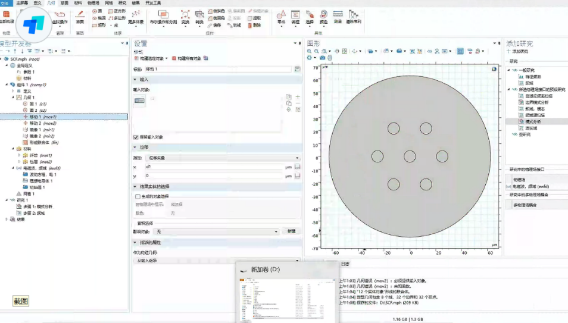This screenshot has height=323, width=568.
Task: Click the zoom in icon in Graphics toolbar
Action: (309, 51)
